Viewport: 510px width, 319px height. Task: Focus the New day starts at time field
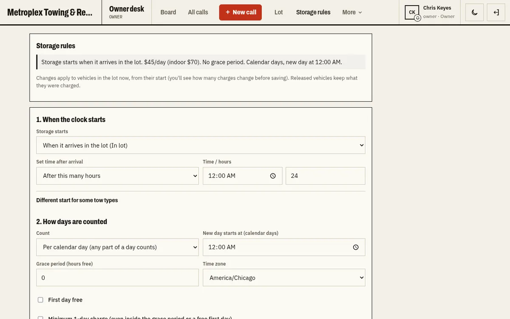[x=284, y=247]
